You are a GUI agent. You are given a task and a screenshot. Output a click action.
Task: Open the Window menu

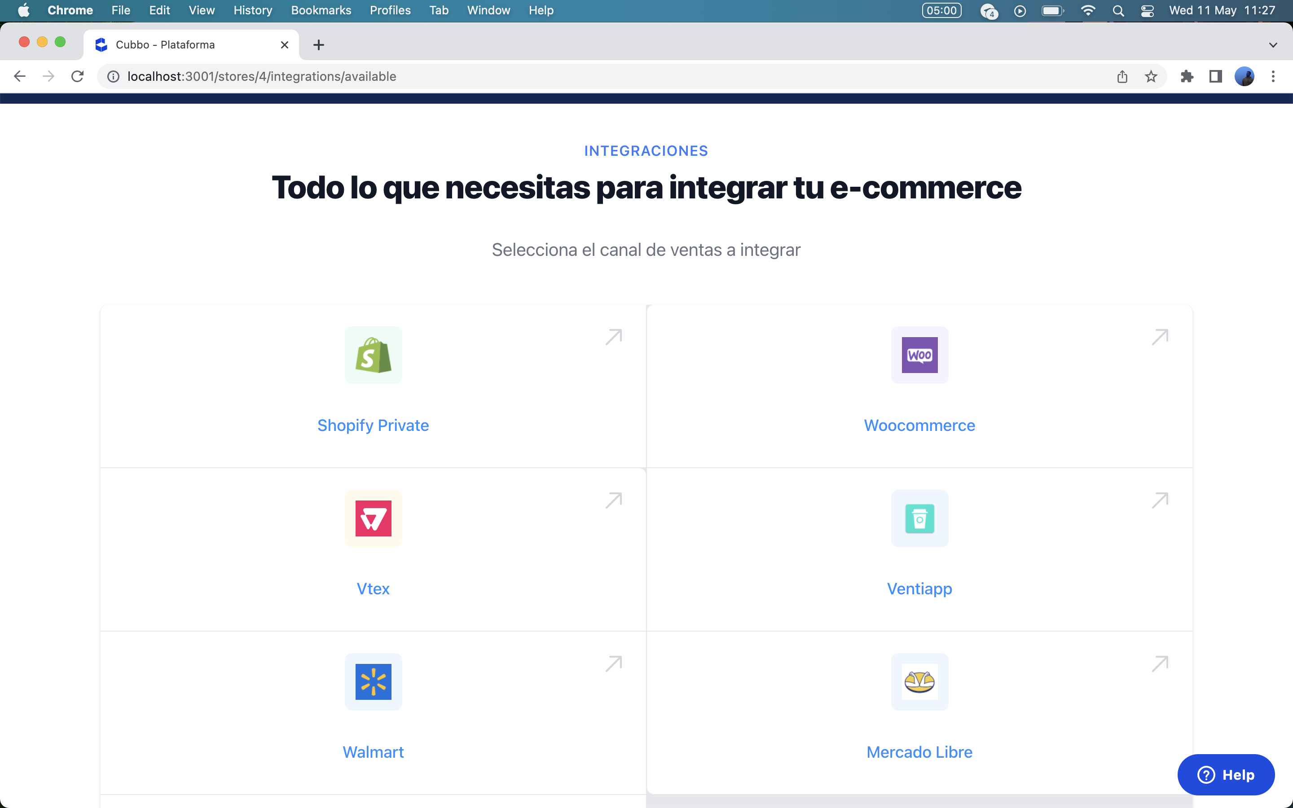click(x=488, y=11)
